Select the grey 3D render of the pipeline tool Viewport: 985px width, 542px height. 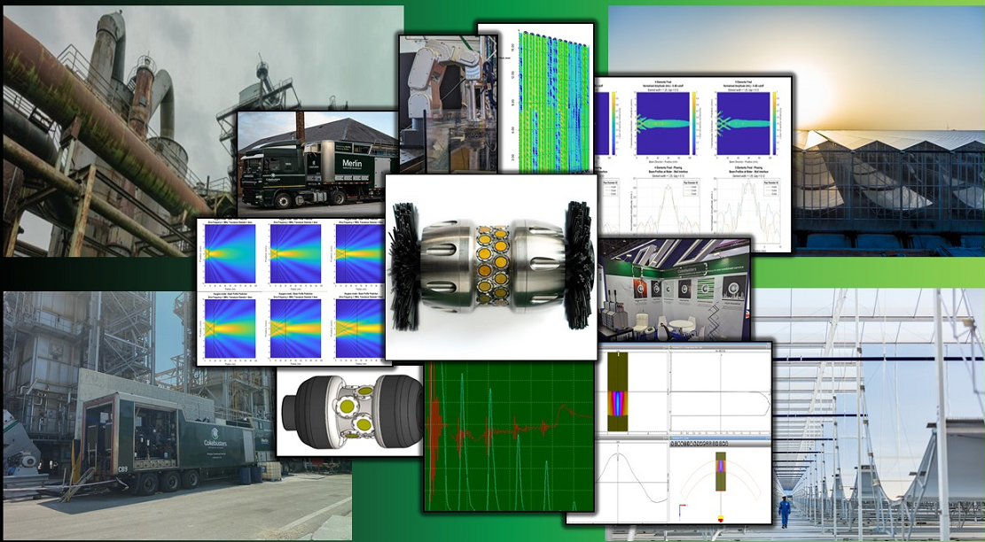(x=350, y=412)
